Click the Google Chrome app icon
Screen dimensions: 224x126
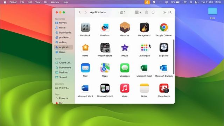[x=164, y=27]
